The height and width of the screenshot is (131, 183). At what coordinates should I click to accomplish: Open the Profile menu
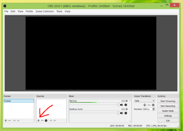(29, 11)
